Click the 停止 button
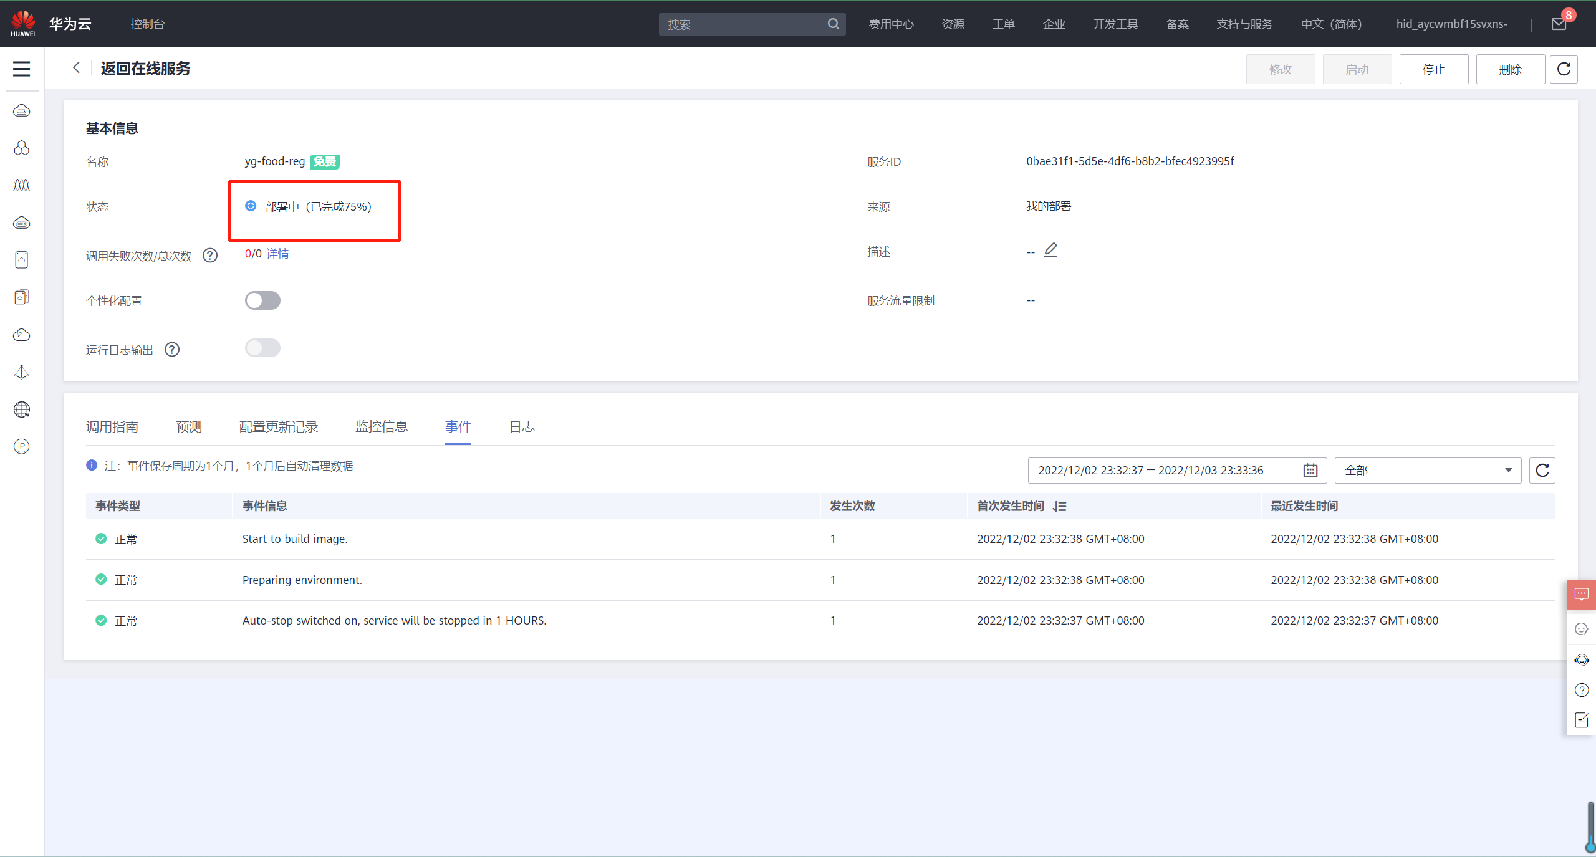 [x=1433, y=69]
